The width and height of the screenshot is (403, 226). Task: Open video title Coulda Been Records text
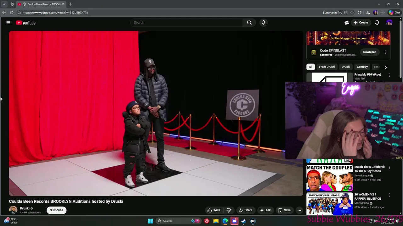click(x=66, y=202)
